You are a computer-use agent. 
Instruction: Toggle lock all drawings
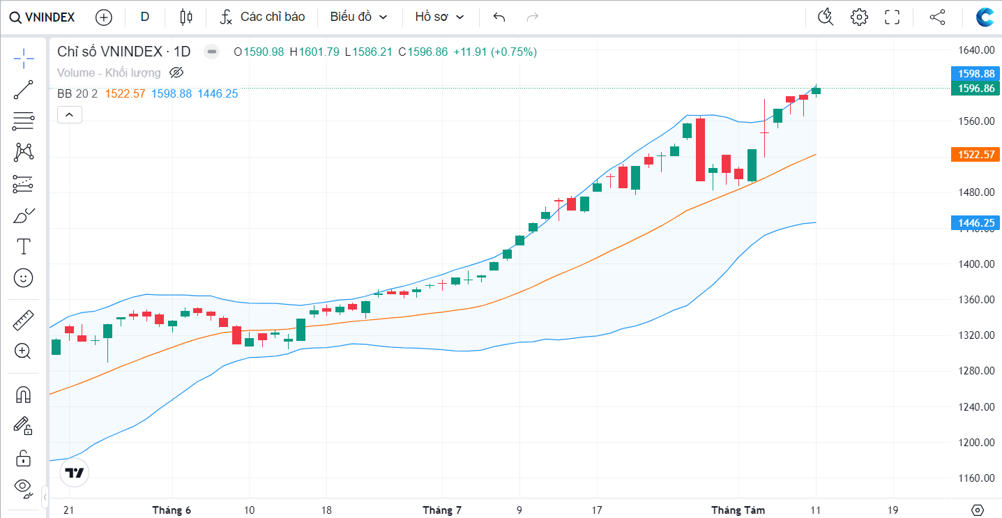coord(24,457)
